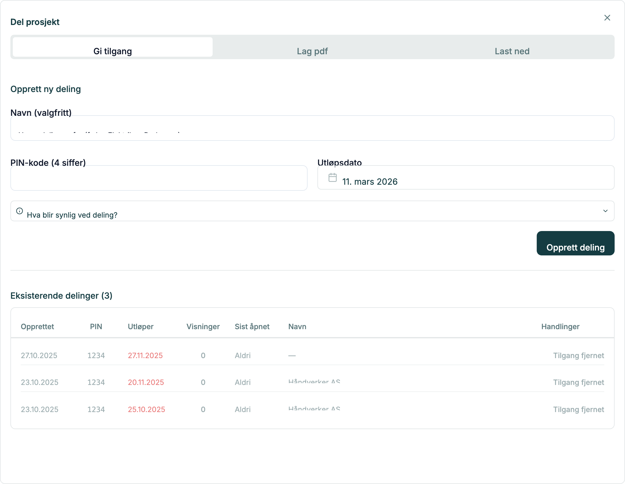Click the info icon beside Hva blir synlig

pos(20,211)
